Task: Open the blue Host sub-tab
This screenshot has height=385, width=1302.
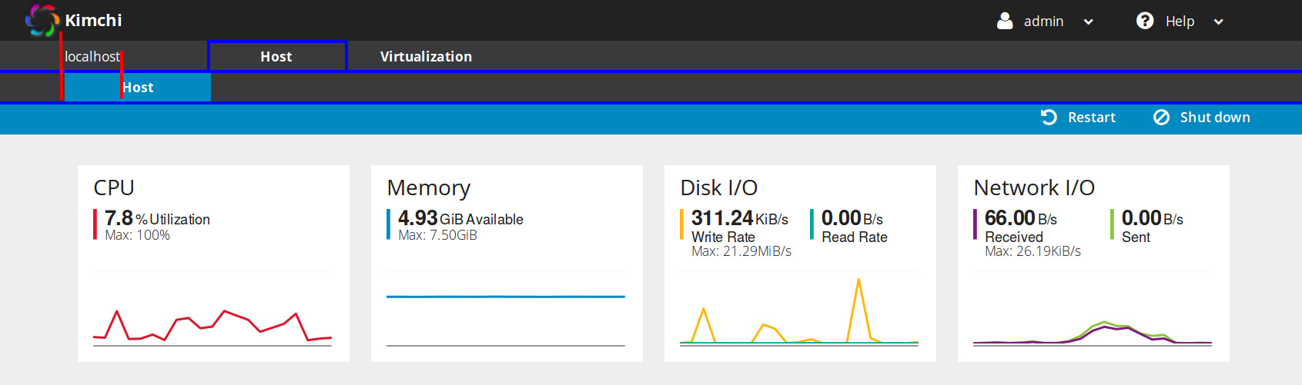Action: (x=138, y=88)
